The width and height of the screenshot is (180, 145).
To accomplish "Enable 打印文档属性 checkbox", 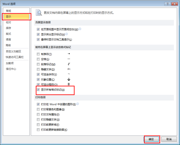I will (38, 114).
